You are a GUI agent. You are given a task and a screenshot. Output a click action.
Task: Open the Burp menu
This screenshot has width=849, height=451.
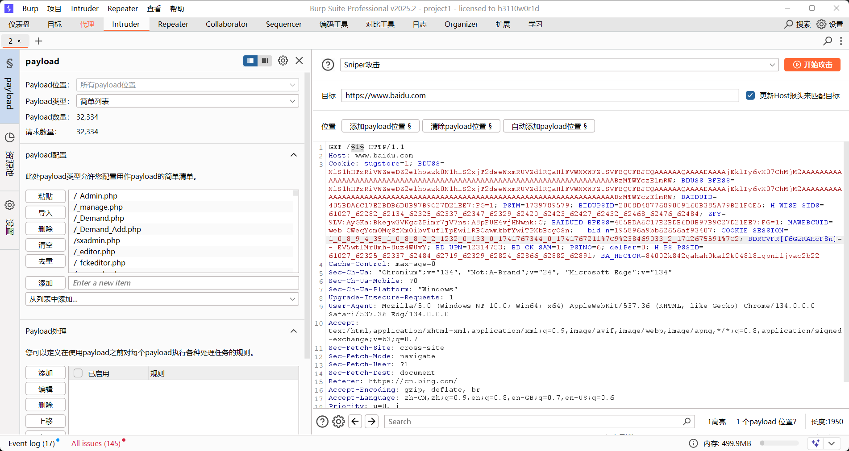pos(30,8)
